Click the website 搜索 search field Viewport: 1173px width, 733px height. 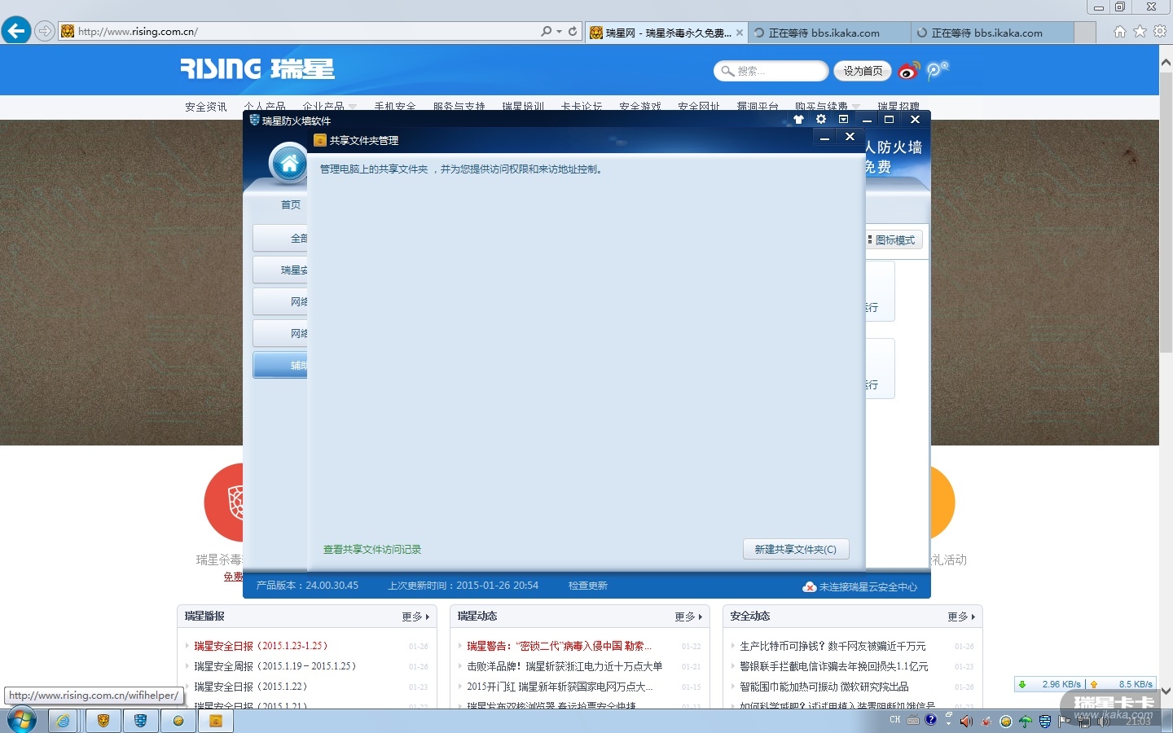(771, 71)
